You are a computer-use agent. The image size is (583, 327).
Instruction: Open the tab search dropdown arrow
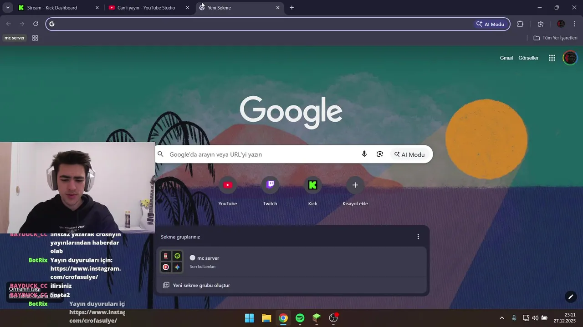8,8
